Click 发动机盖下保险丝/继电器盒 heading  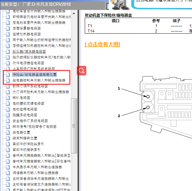108,15
